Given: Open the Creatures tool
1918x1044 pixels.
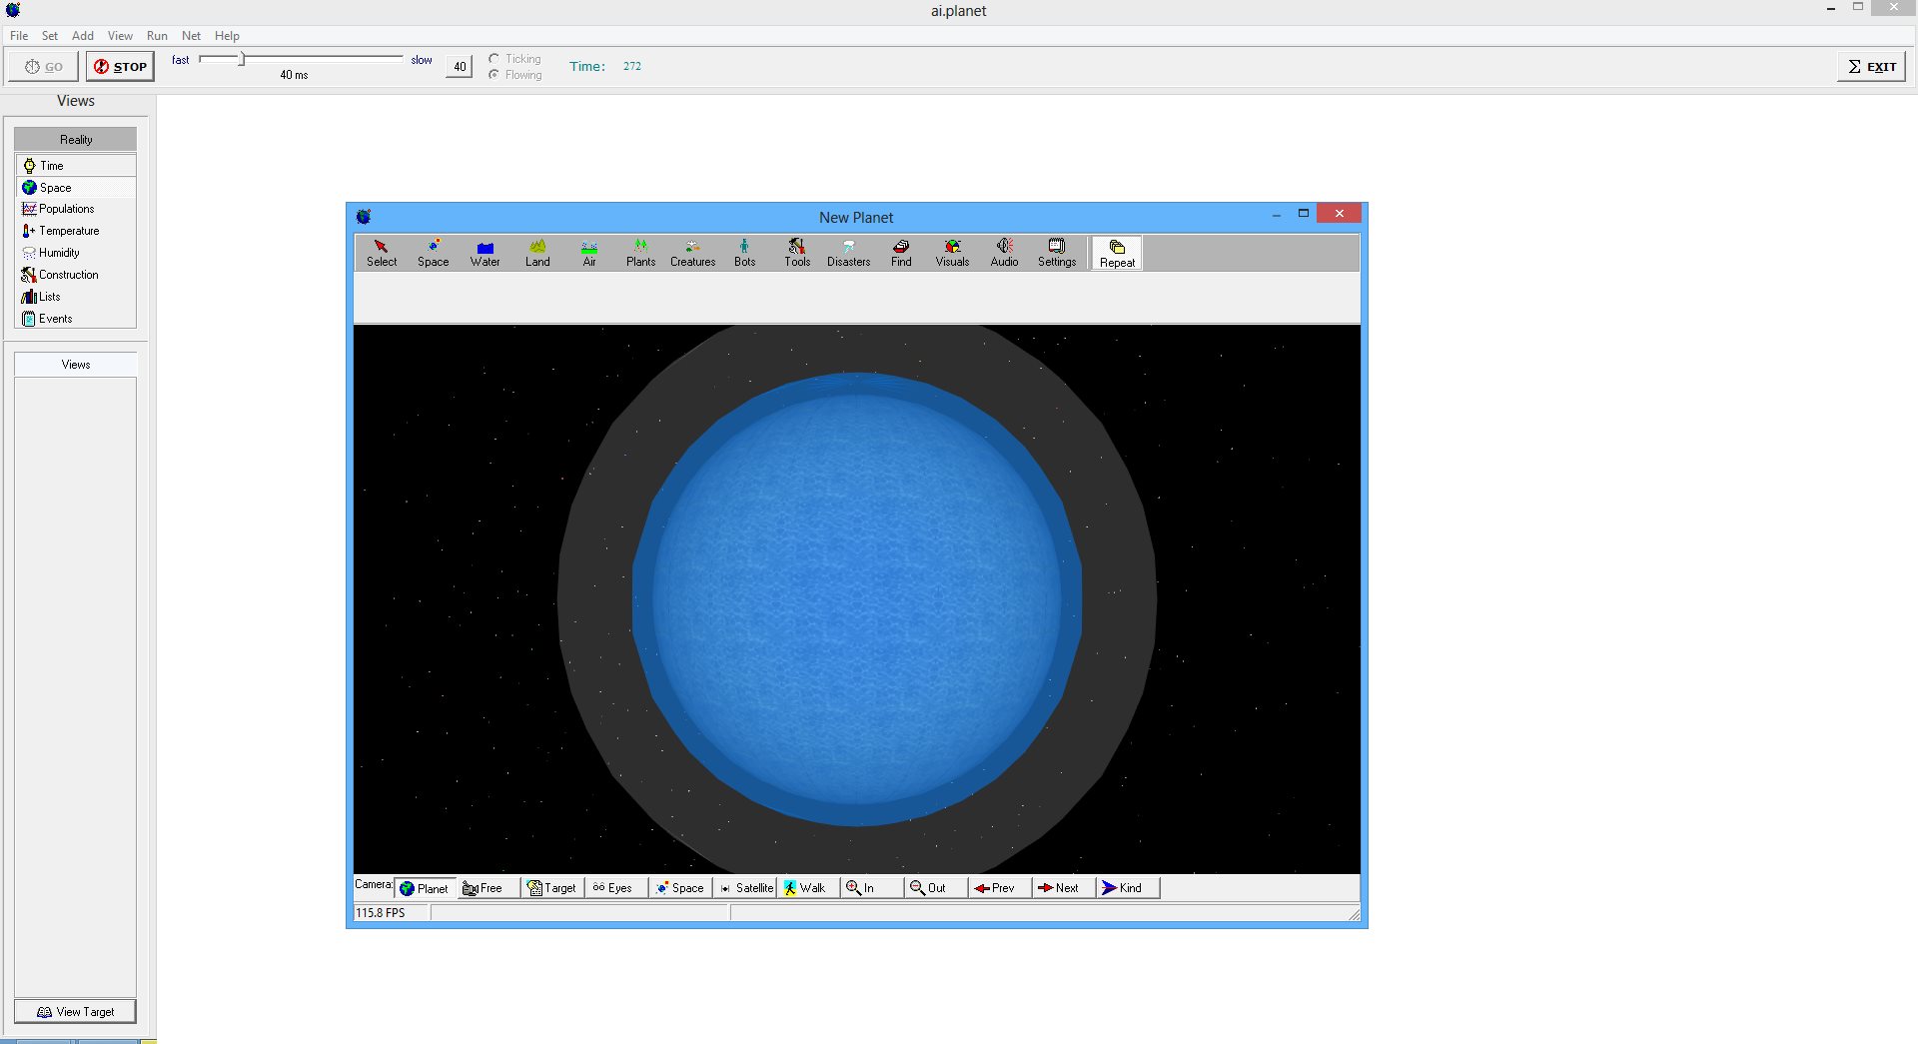Looking at the screenshot, I should coord(693,253).
